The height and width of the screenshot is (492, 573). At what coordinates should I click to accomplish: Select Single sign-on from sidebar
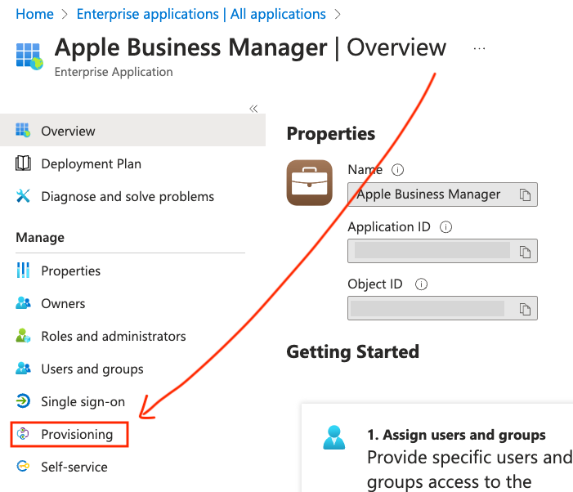[x=83, y=401]
